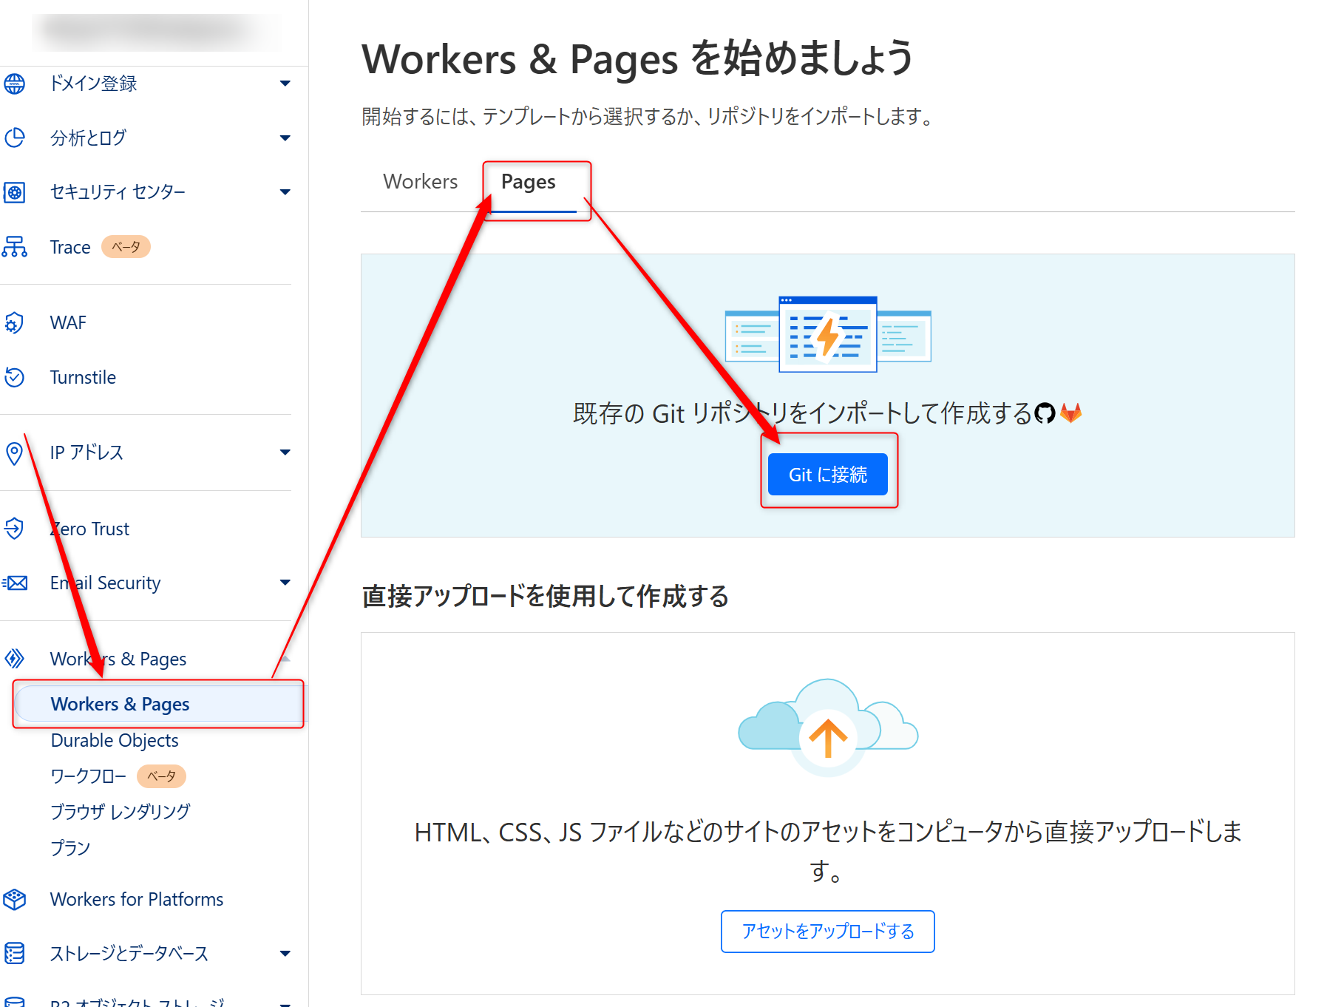
Task: Open Workers for Platforms link
Action: click(137, 900)
